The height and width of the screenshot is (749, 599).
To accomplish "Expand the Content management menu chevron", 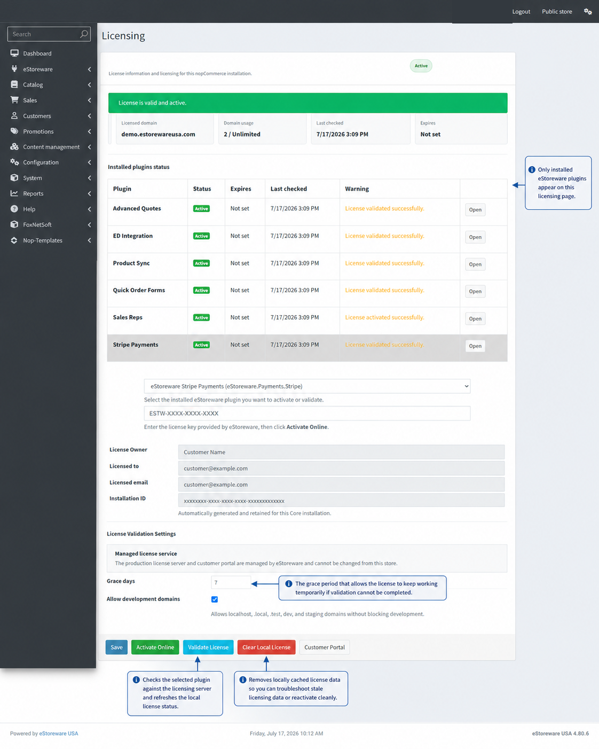I will pos(89,147).
